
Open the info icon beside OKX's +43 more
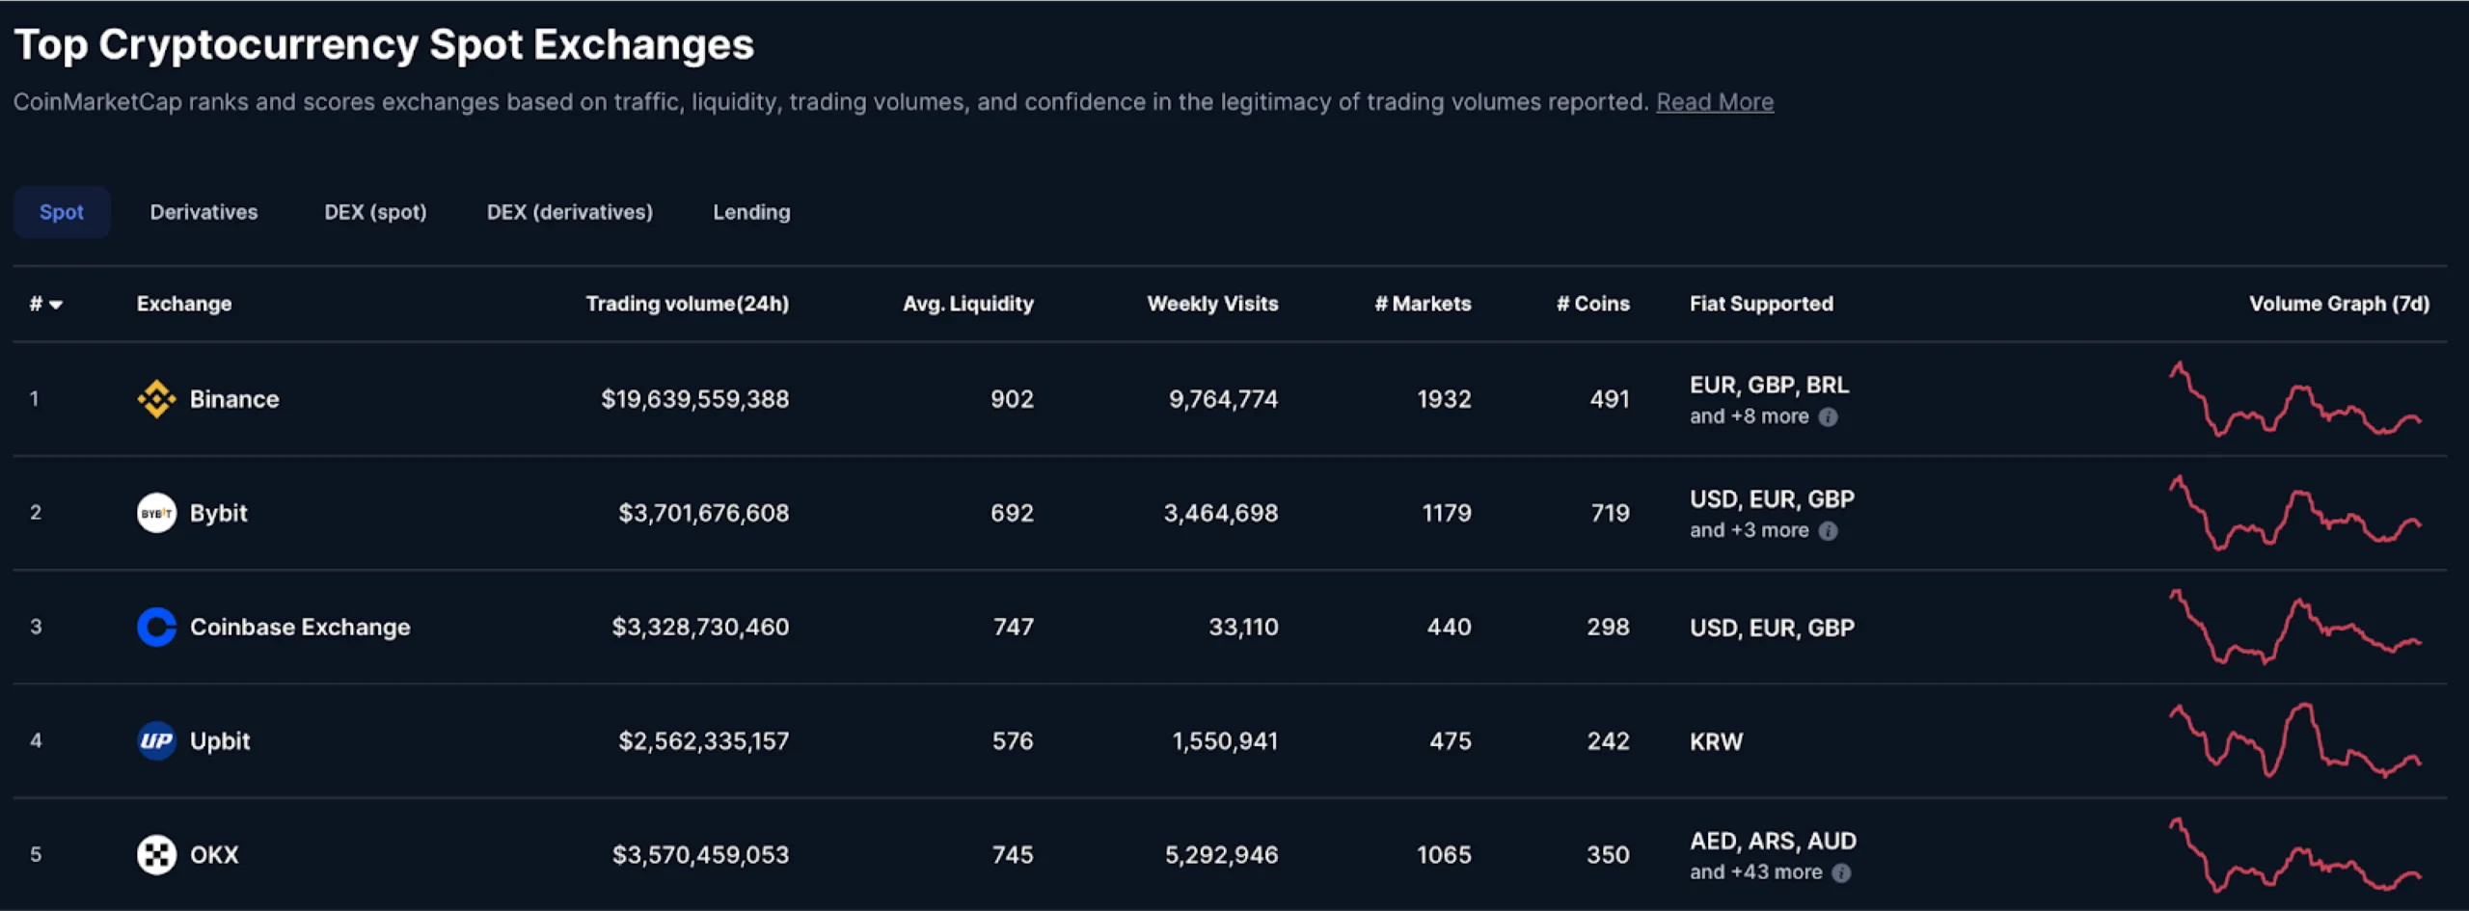(x=1841, y=873)
